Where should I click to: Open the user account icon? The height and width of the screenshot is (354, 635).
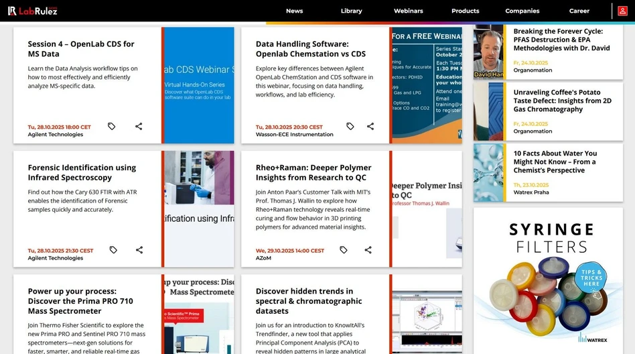point(622,11)
